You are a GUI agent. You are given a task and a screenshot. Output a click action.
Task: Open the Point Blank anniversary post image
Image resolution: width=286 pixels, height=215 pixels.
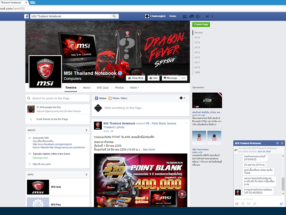[140, 180]
